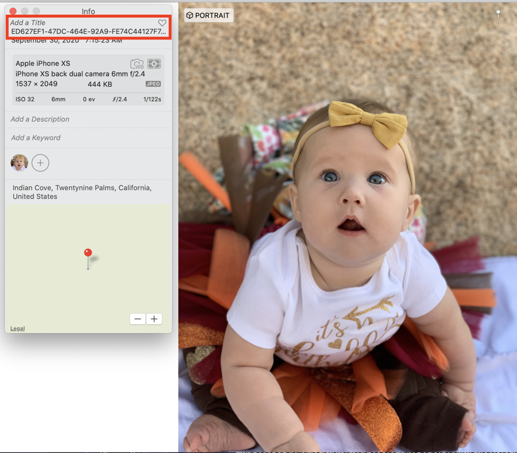Click the JPEG format badge
The height and width of the screenshot is (453, 517).
153,84
